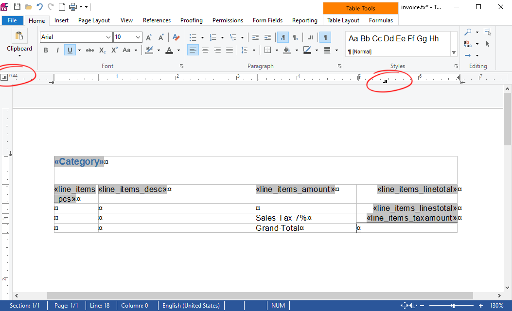Click the Replace ab-ac icon
The height and width of the screenshot is (311, 512).
[468, 44]
